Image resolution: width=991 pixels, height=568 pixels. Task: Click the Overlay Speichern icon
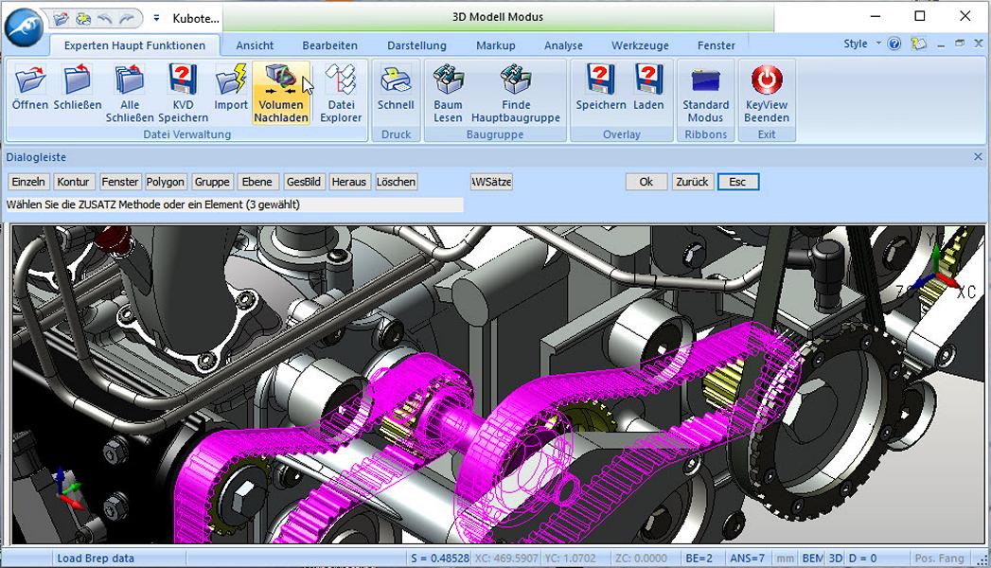click(x=600, y=80)
